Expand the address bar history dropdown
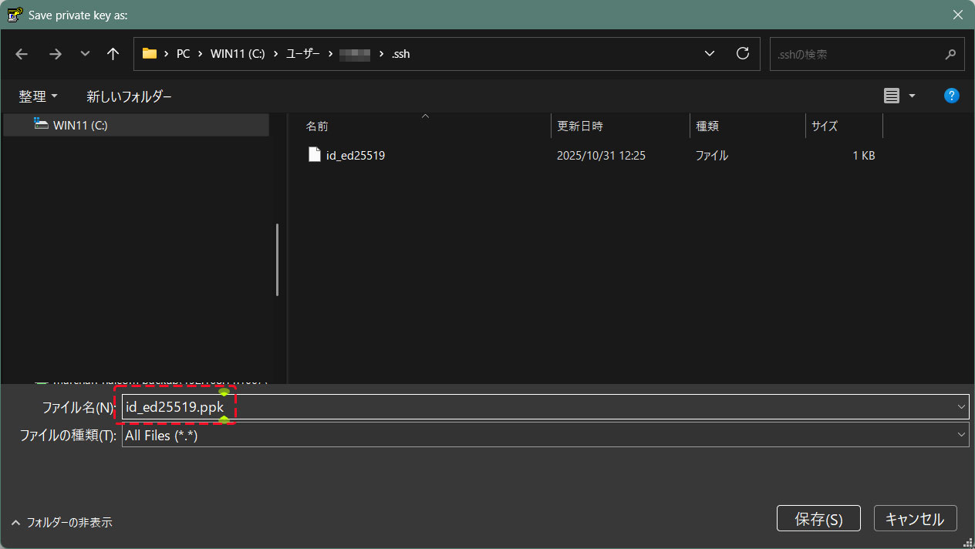The width and height of the screenshot is (975, 549). tap(710, 54)
